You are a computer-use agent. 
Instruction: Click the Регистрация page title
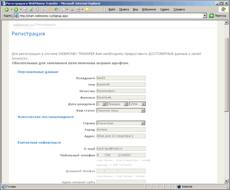pyautogui.click(x=28, y=34)
